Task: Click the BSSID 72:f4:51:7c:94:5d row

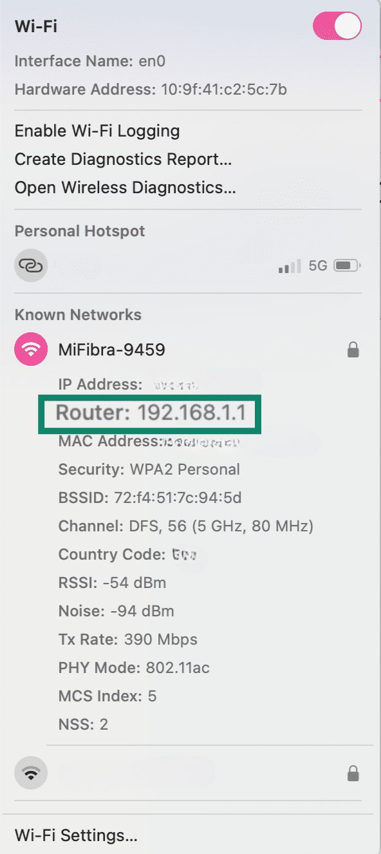Action: 150,498
